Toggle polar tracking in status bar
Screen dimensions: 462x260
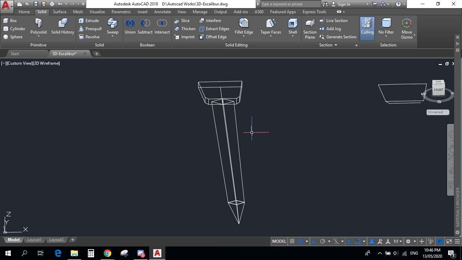pos(323,241)
